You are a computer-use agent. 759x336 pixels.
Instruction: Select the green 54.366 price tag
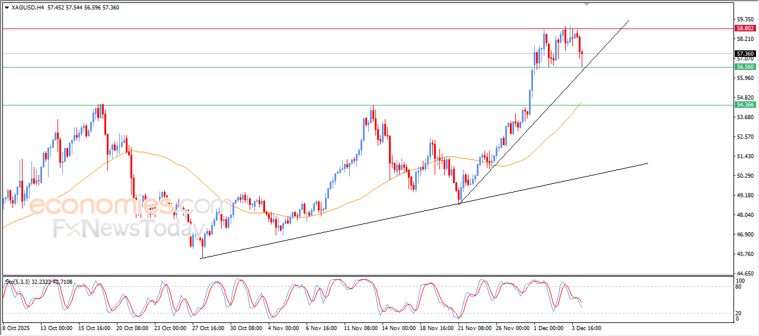pos(745,105)
